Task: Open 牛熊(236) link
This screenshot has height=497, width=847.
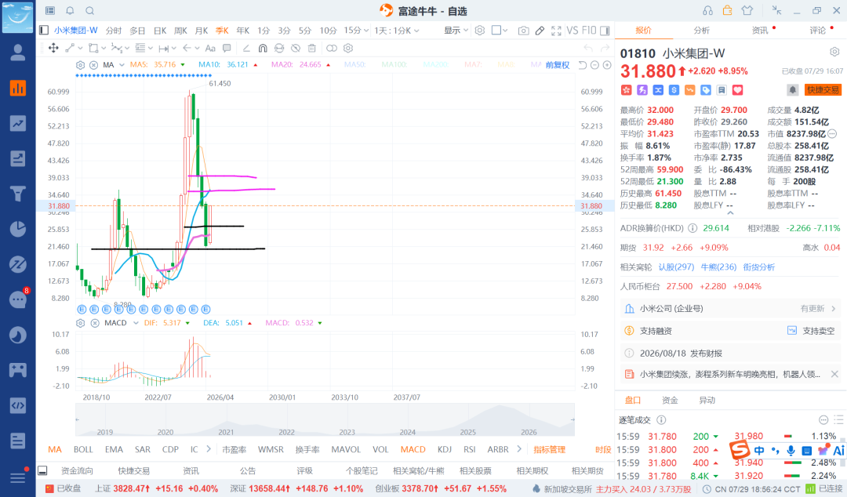Action: point(718,267)
